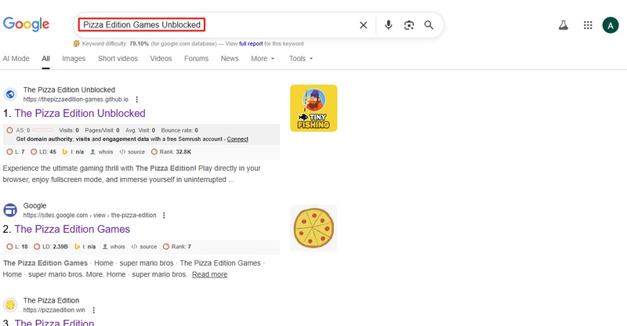Image resolution: width=627 pixels, height=326 pixels.
Task: Click the Google logo
Action: (26, 24)
